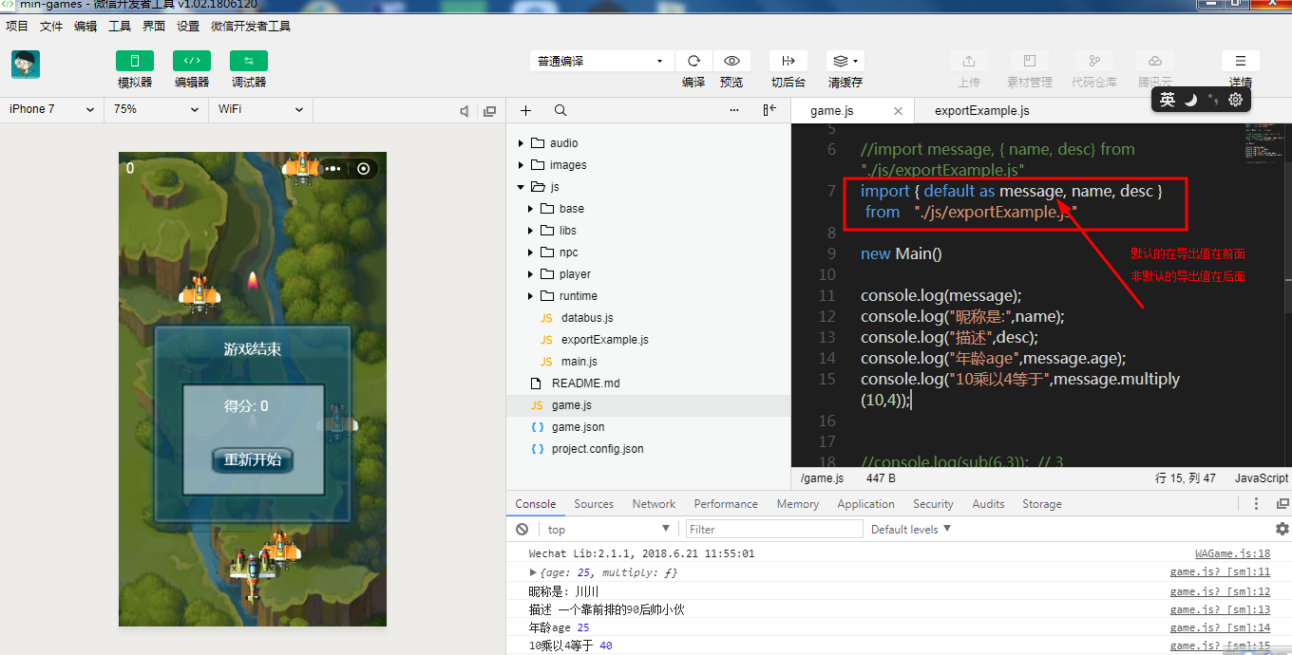Select game.js in the file tree

tap(572, 404)
